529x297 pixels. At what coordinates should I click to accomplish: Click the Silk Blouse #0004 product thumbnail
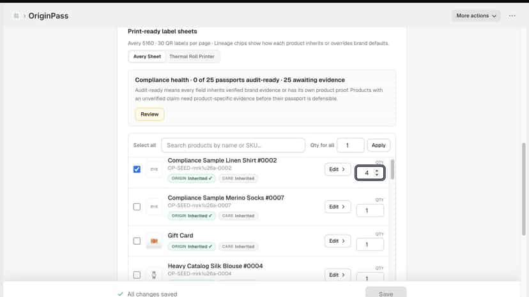click(x=154, y=275)
